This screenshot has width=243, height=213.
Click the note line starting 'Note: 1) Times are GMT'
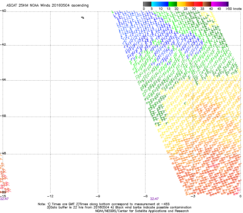pyautogui.click(x=104, y=204)
